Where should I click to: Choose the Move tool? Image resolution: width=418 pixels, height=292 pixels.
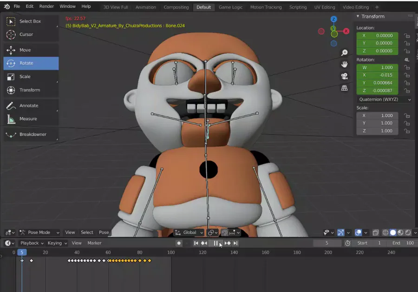coord(31,50)
